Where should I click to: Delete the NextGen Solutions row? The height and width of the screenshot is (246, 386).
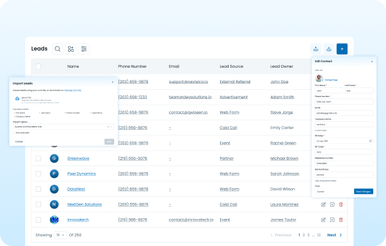coord(341,204)
